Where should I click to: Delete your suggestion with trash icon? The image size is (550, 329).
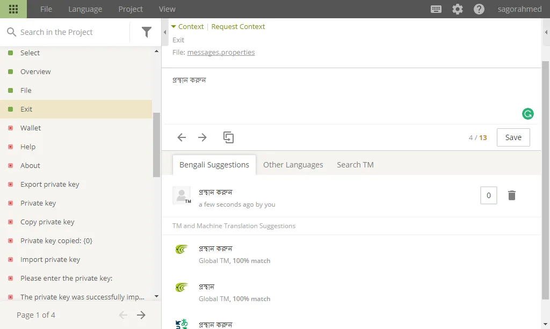[x=512, y=195]
